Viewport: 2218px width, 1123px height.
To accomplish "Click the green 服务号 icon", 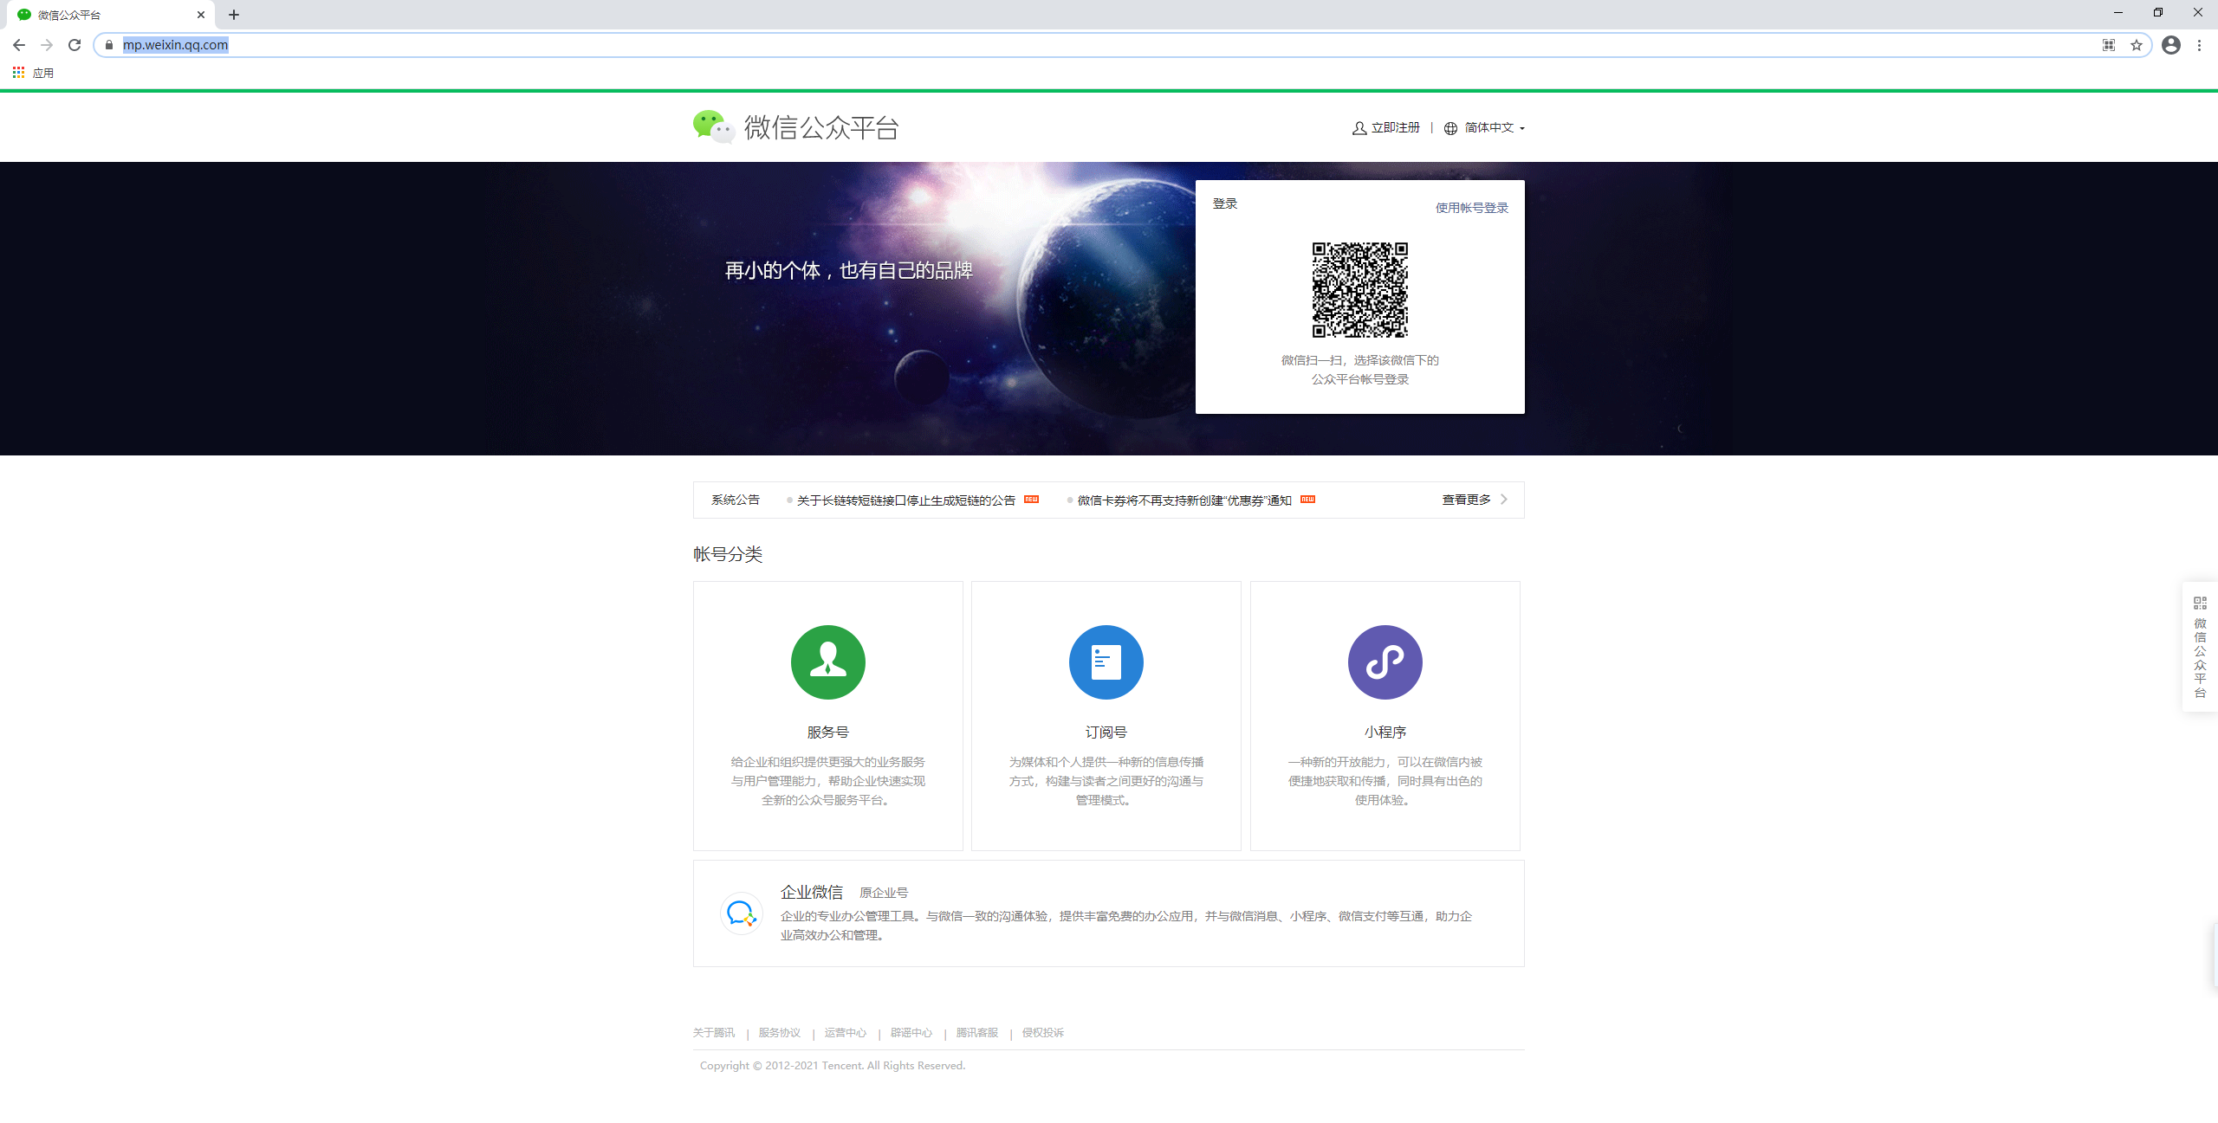I will (x=827, y=662).
